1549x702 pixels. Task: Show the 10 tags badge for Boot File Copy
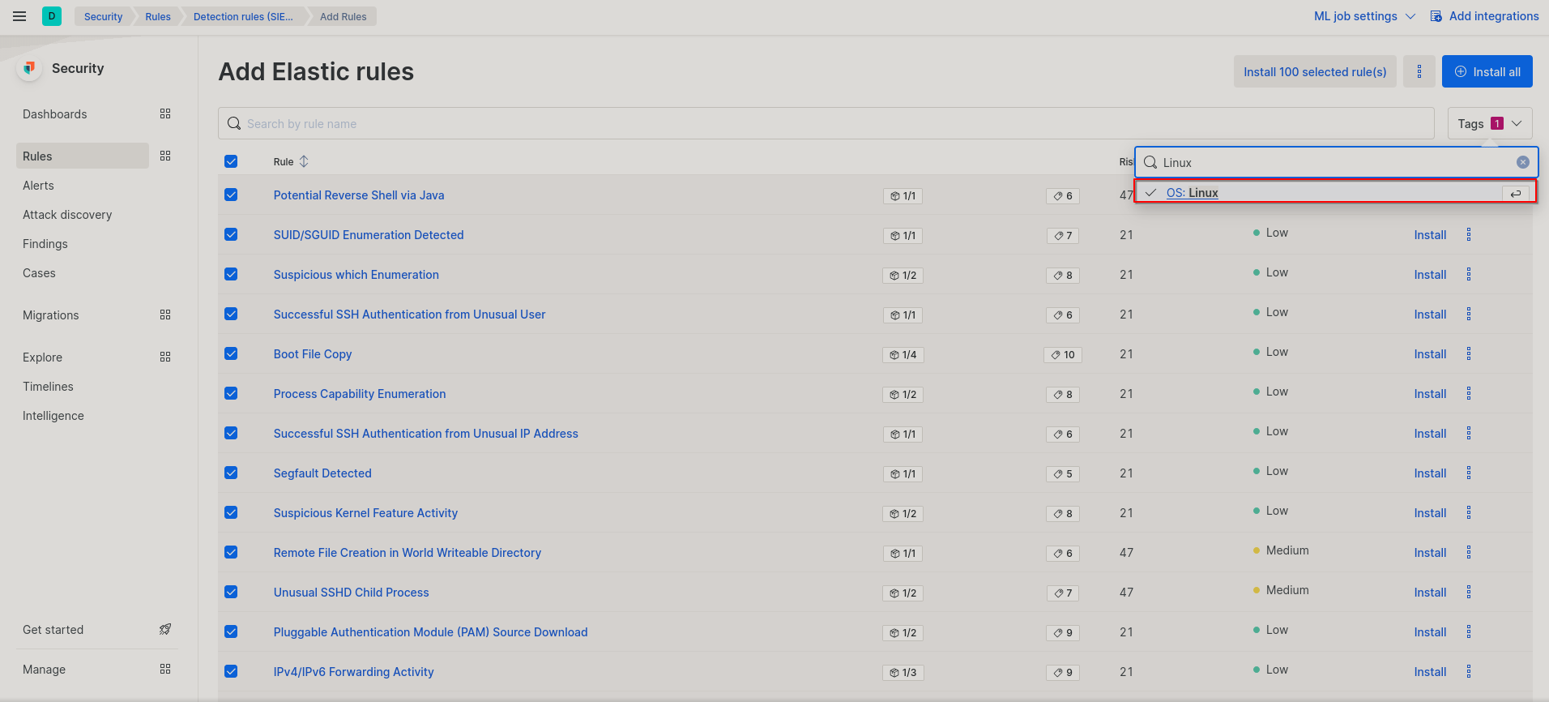click(x=1063, y=355)
